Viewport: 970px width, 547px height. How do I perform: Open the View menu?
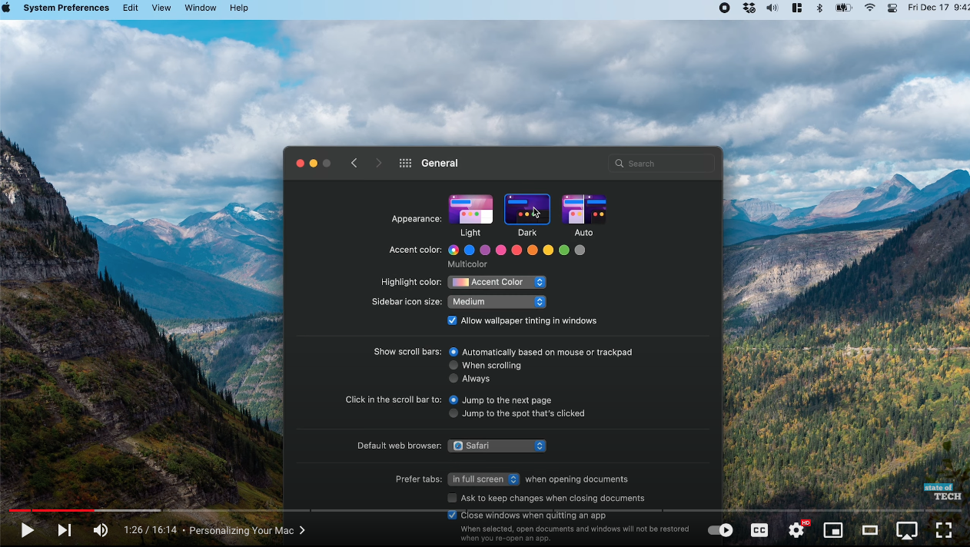161,8
